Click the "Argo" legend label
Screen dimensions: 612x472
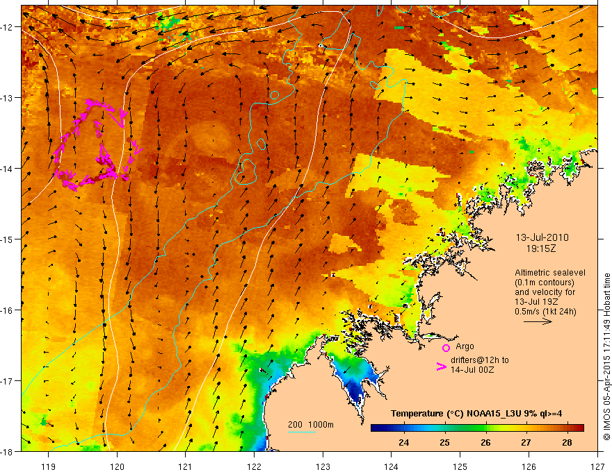coord(465,346)
